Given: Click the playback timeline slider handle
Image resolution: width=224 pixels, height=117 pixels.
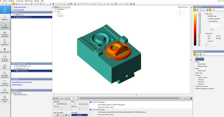Looking at the screenshot, I should pos(80,98).
